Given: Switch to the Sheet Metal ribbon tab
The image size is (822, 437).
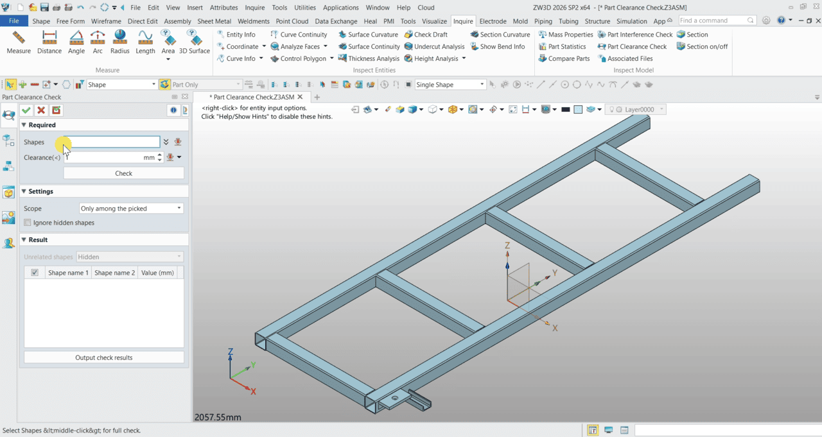Looking at the screenshot, I should [x=214, y=21].
